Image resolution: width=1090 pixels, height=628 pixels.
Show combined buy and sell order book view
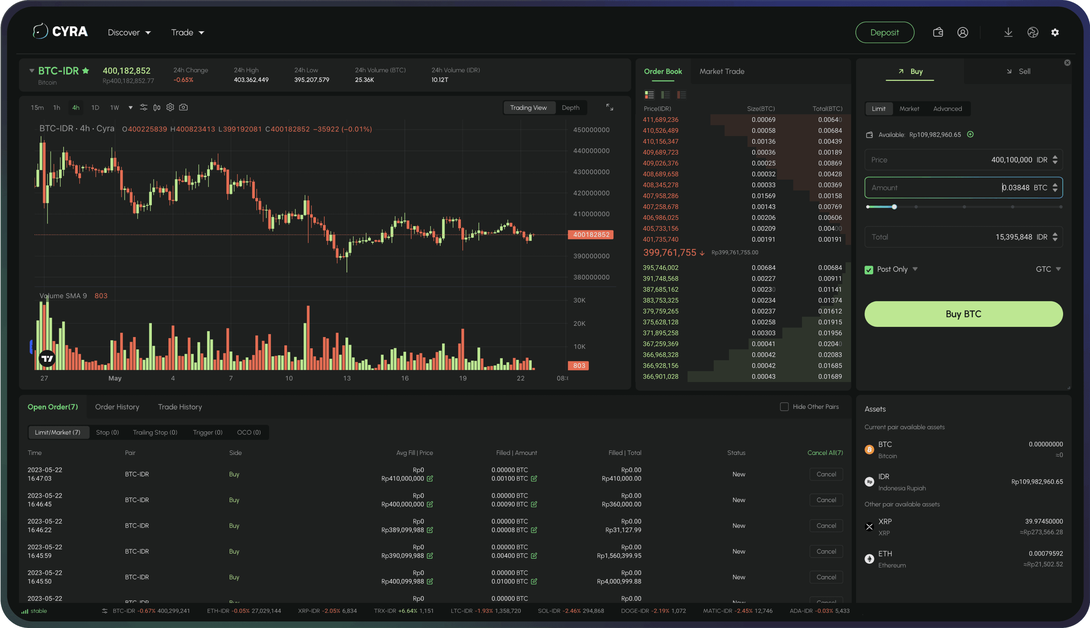click(x=649, y=95)
